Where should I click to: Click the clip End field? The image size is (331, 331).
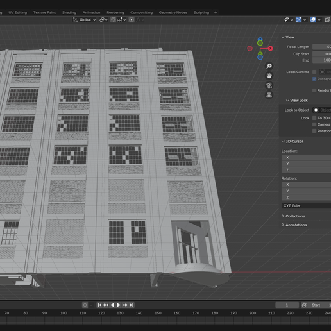(321, 60)
